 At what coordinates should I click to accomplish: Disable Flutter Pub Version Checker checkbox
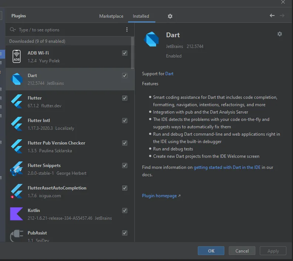point(125,143)
